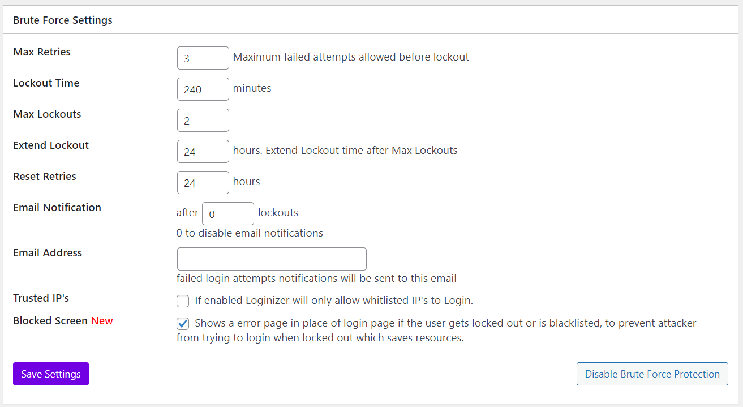Screen dimensions: 743x407
Task: Focus the Lockout Time minutes field
Action: pos(203,89)
